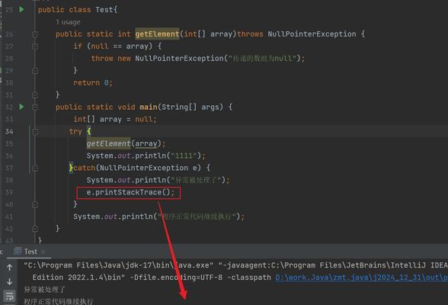This screenshot has height=305, width=448.
Task: Collapse getElement method fold marker
Action: point(35,34)
